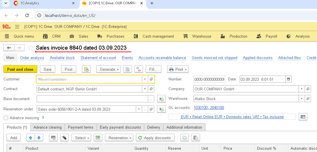
Task: Click the barcode scan icon
Action: (x=53, y=138)
